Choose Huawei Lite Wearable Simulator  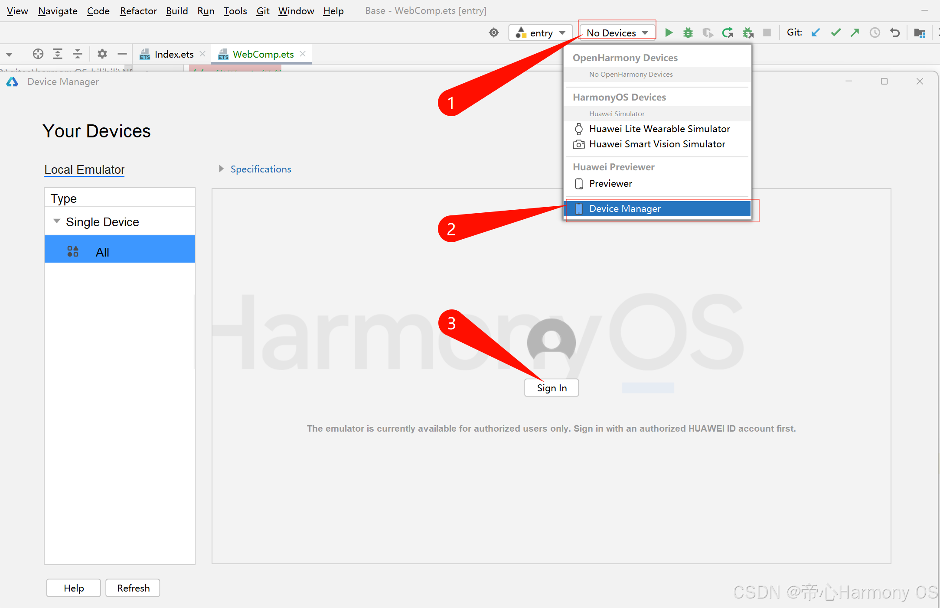pos(659,129)
